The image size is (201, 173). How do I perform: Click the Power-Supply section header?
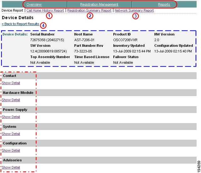[99, 110]
